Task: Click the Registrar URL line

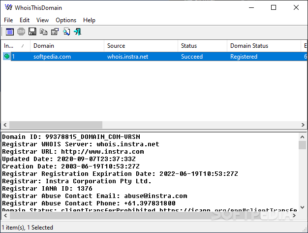Action: tap(73, 152)
